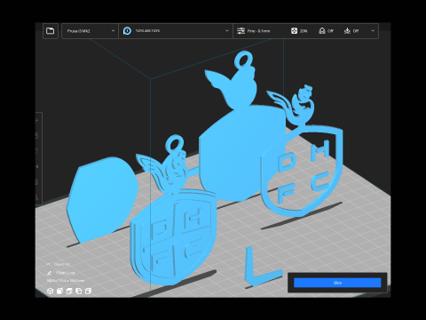
Task: Select the Move tool in left toolbar
Action: click(x=36, y=120)
